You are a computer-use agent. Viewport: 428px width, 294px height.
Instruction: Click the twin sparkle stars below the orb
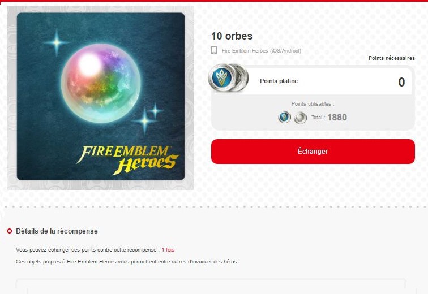coord(148,118)
